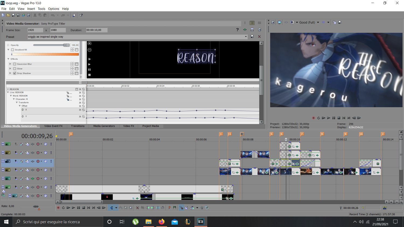Switch to the Video Event FX tab
The width and height of the screenshot is (404, 227).
tap(53, 126)
